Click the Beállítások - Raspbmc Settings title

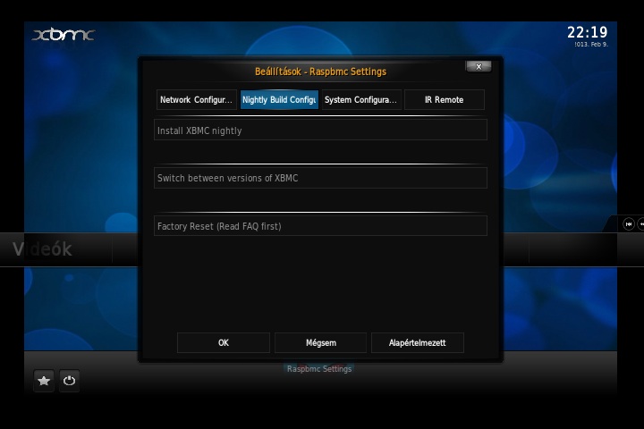[320, 71]
